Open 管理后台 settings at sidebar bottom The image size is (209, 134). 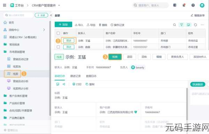11,130
